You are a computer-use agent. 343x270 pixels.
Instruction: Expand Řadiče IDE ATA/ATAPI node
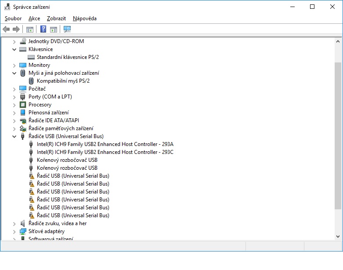[x=14, y=120]
